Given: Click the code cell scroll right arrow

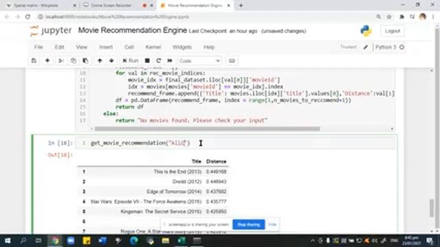Looking at the screenshot, I should point(392,129).
